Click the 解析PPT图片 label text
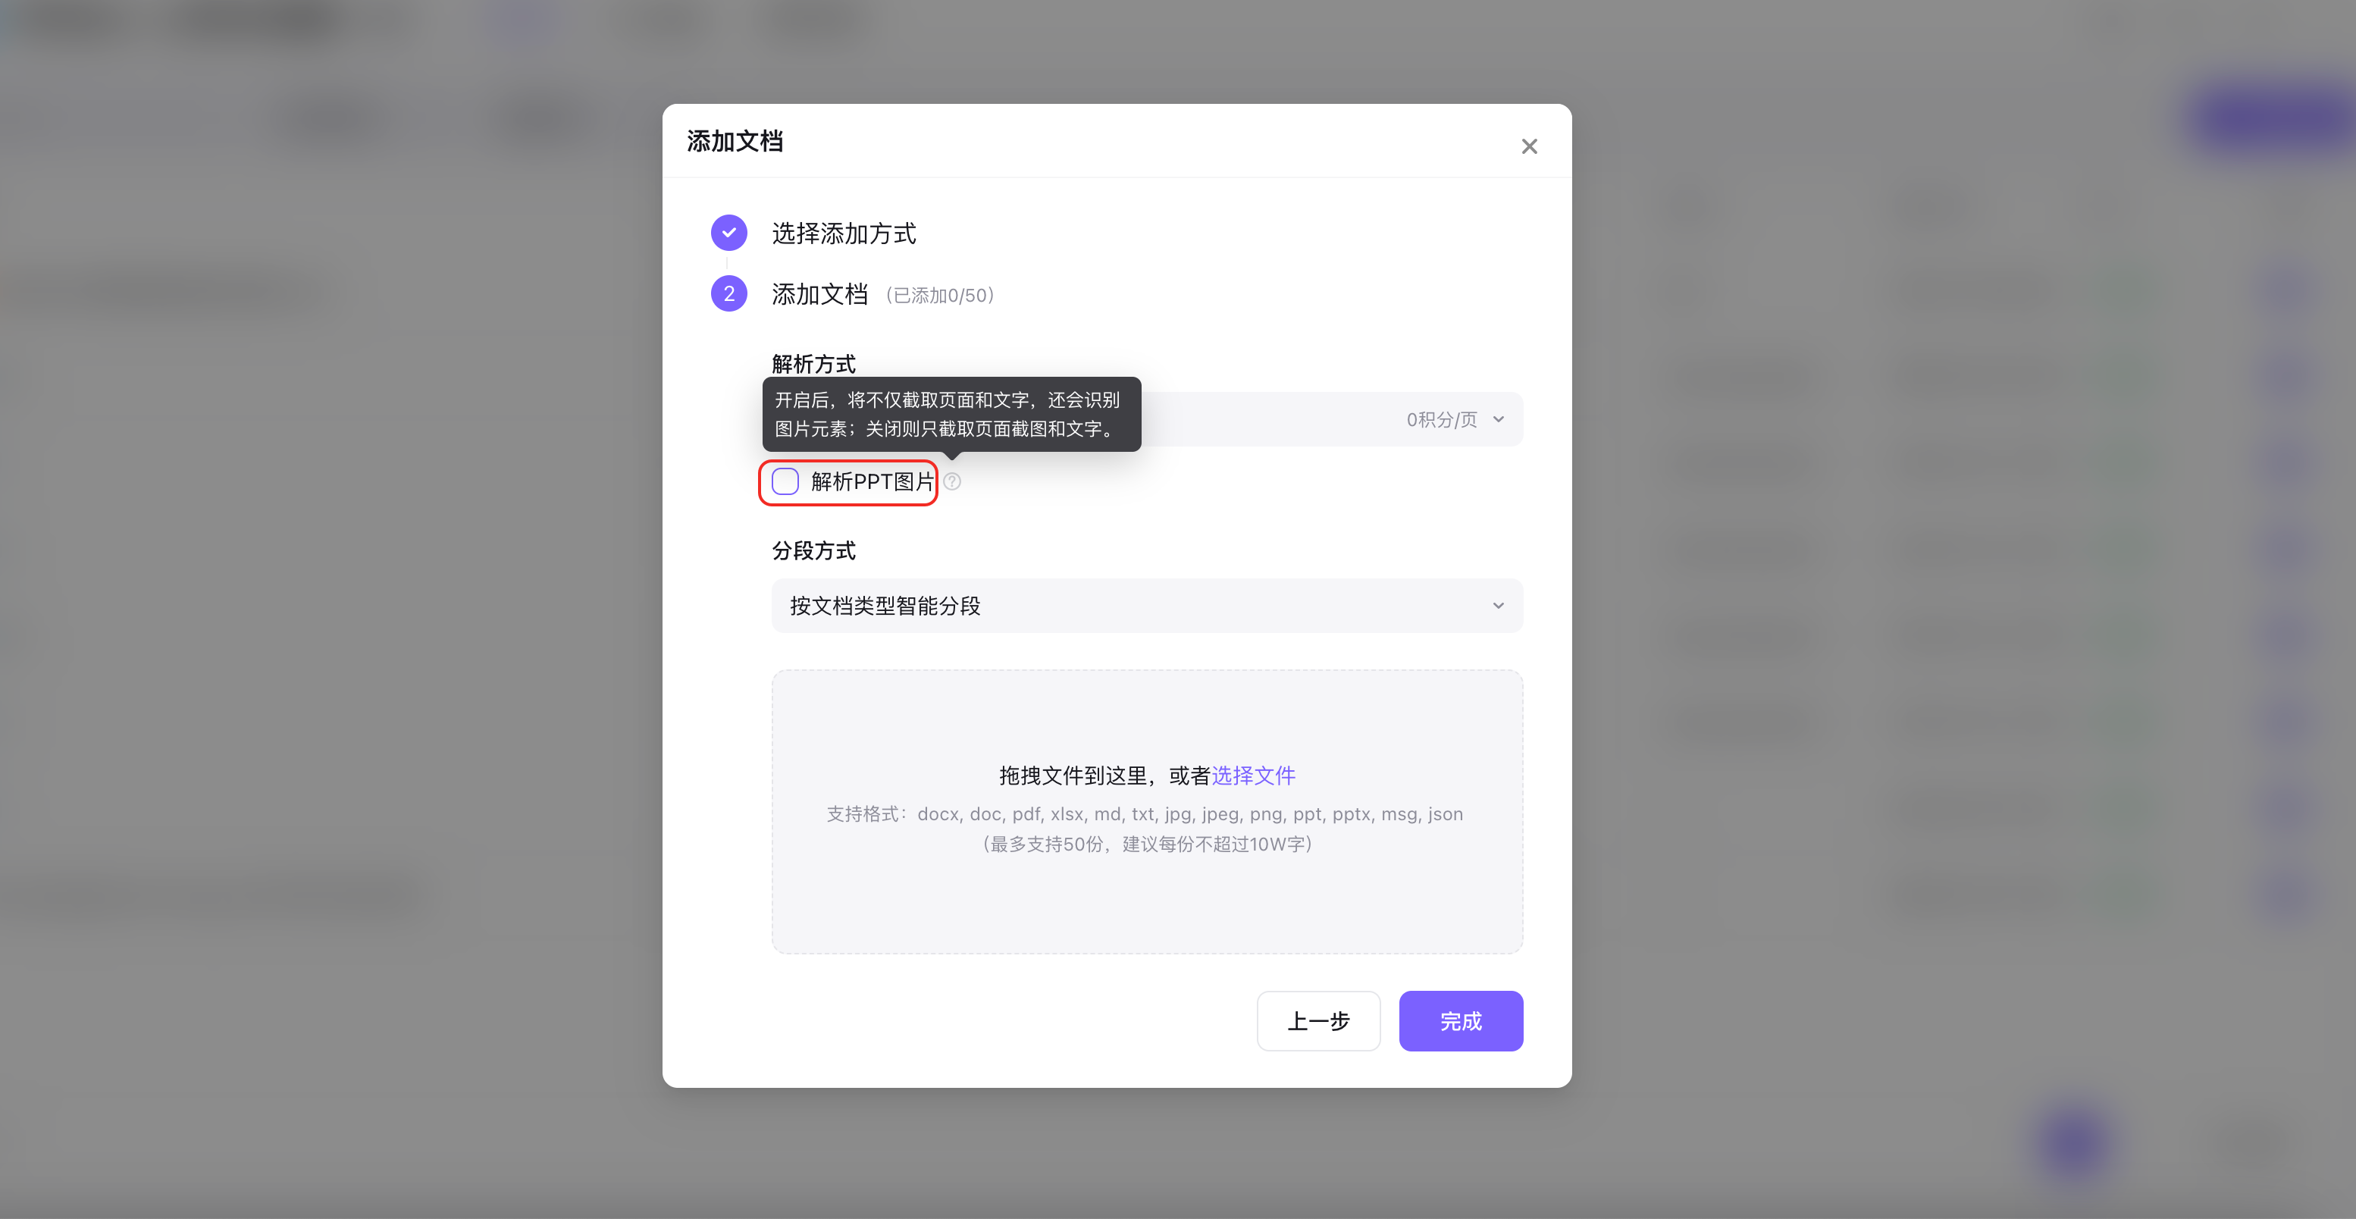Image resolution: width=2356 pixels, height=1219 pixels. (x=872, y=481)
